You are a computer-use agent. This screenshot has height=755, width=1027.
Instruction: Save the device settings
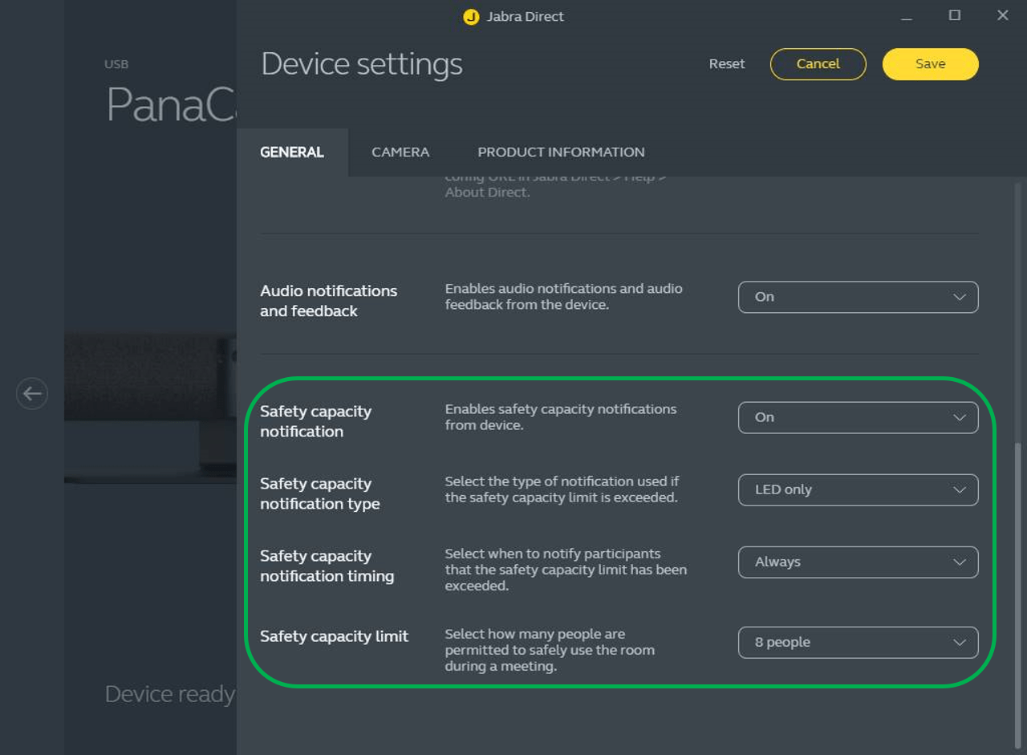(930, 64)
